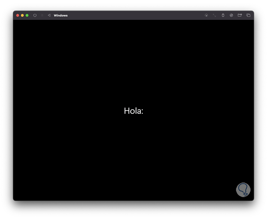Open the windows overlay icon
The width and height of the screenshot is (267, 220).
248,15
